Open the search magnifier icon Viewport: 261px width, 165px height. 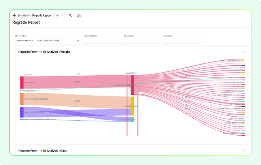[x=70, y=15]
